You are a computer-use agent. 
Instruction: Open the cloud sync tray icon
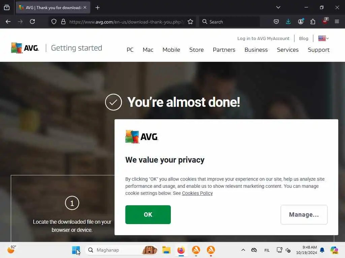tap(254, 250)
